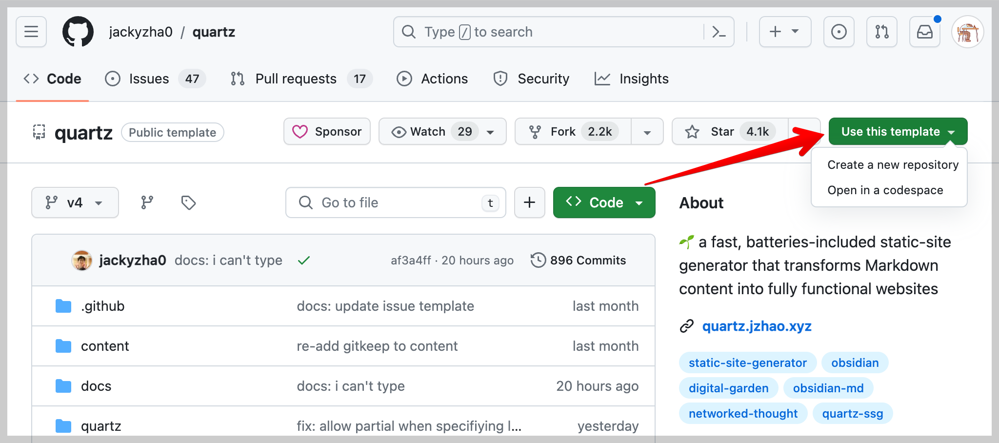Switch to the Code tab
Image resolution: width=999 pixels, height=443 pixels.
point(53,79)
